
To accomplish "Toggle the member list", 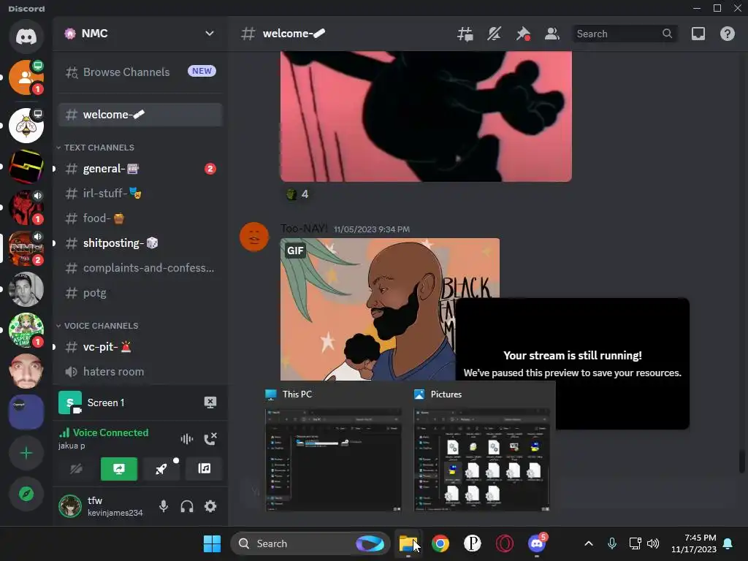I will click(x=552, y=34).
